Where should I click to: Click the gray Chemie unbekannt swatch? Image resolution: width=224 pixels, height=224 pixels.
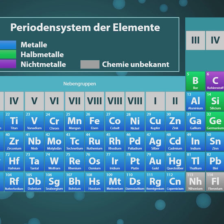point(90,64)
